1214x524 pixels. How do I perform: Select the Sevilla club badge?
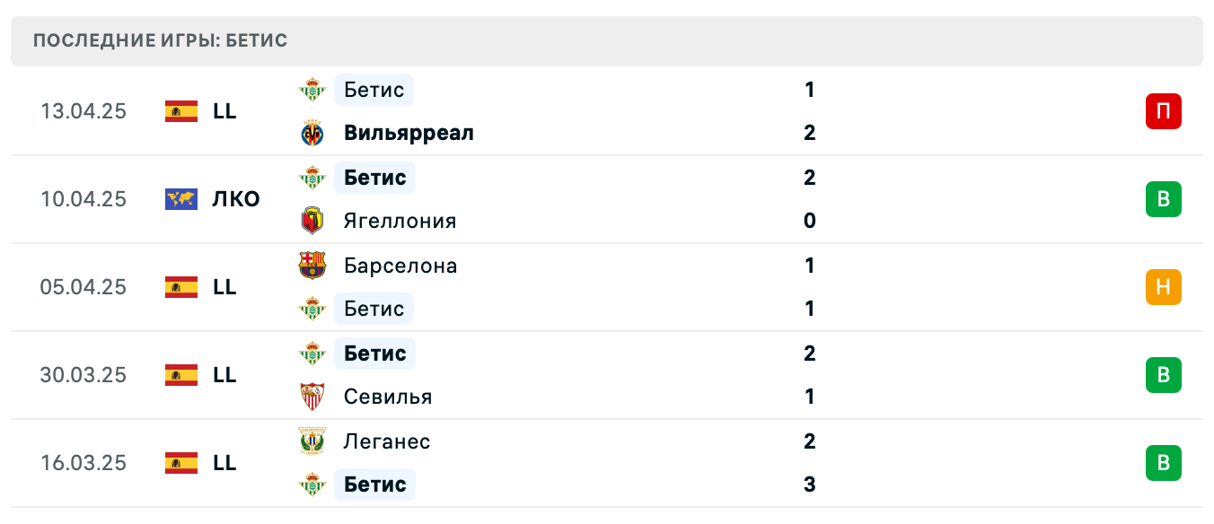coord(312,396)
